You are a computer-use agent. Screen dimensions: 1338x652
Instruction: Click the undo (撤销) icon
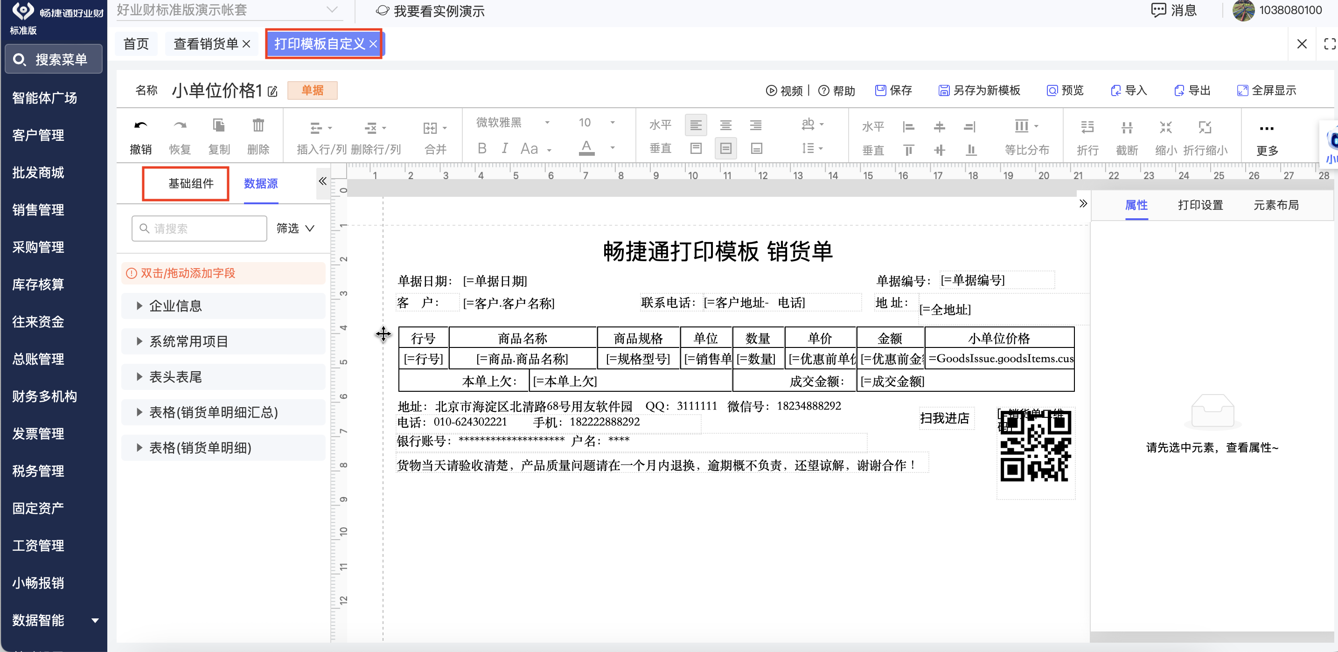pos(140,125)
